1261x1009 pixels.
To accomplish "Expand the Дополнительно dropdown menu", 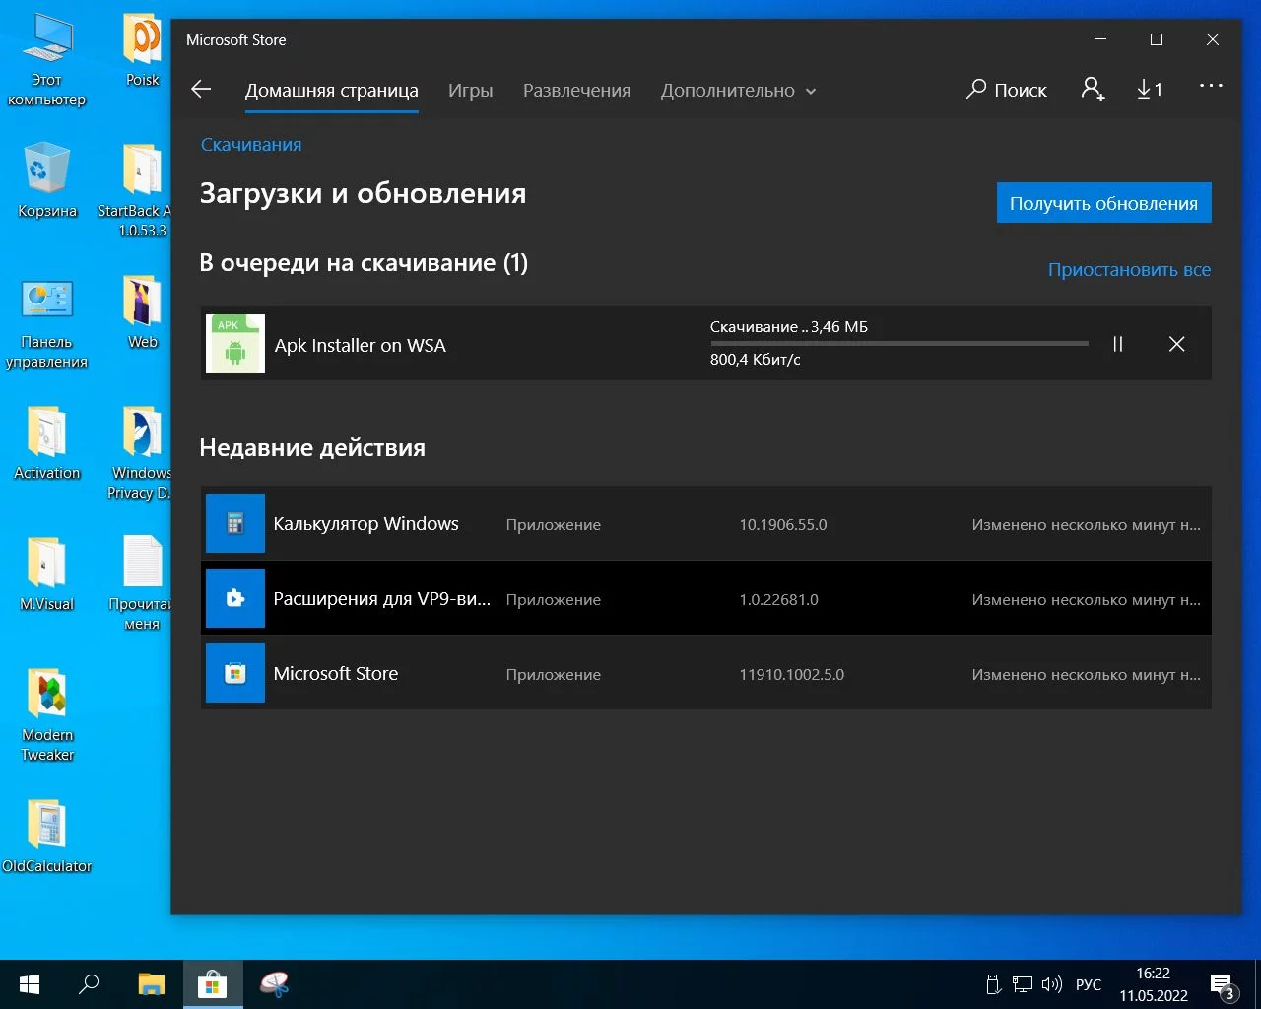I will tap(738, 91).
